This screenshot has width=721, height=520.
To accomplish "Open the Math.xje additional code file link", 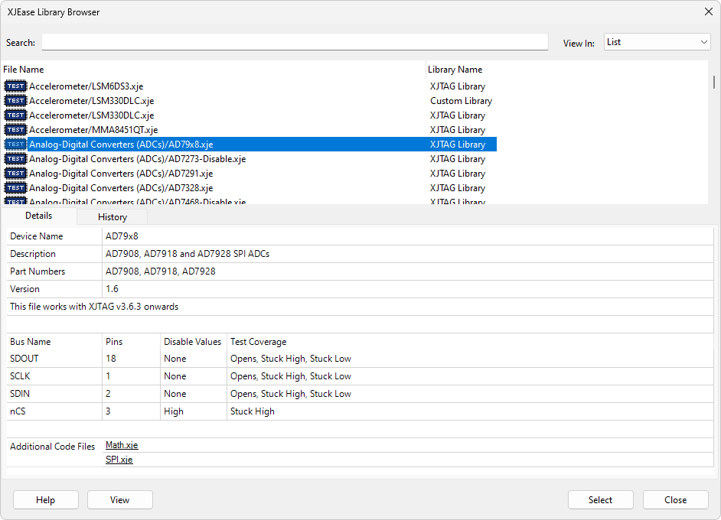I will tap(122, 445).
